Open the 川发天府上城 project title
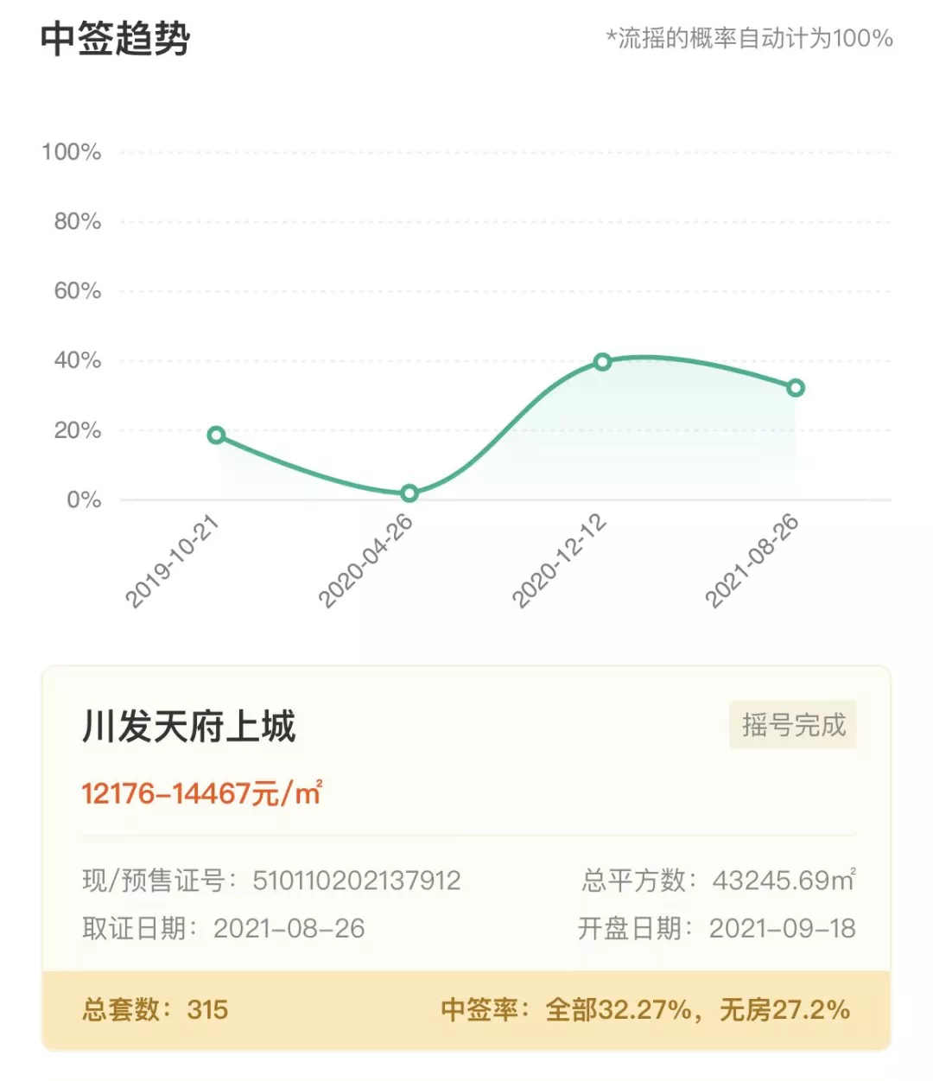This screenshot has width=933, height=1081. 189,727
